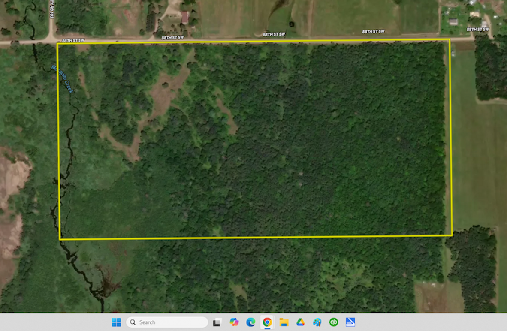The width and height of the screenshot is (507, 331).
Task: Open File Explorer from the taskbar
Action: [x=284, y=322]
